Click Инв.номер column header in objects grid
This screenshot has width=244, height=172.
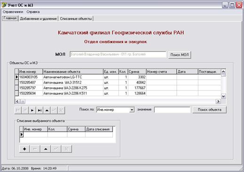31,72
